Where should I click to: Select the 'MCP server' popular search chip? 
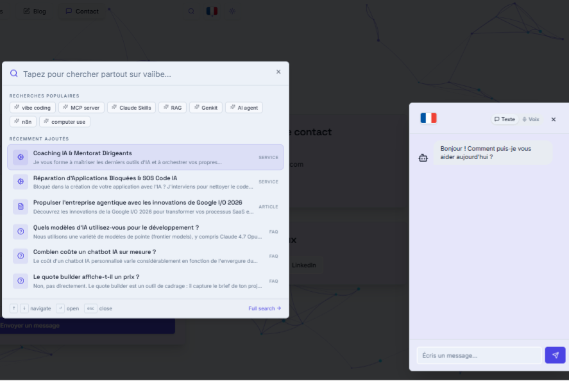[81, 107]
